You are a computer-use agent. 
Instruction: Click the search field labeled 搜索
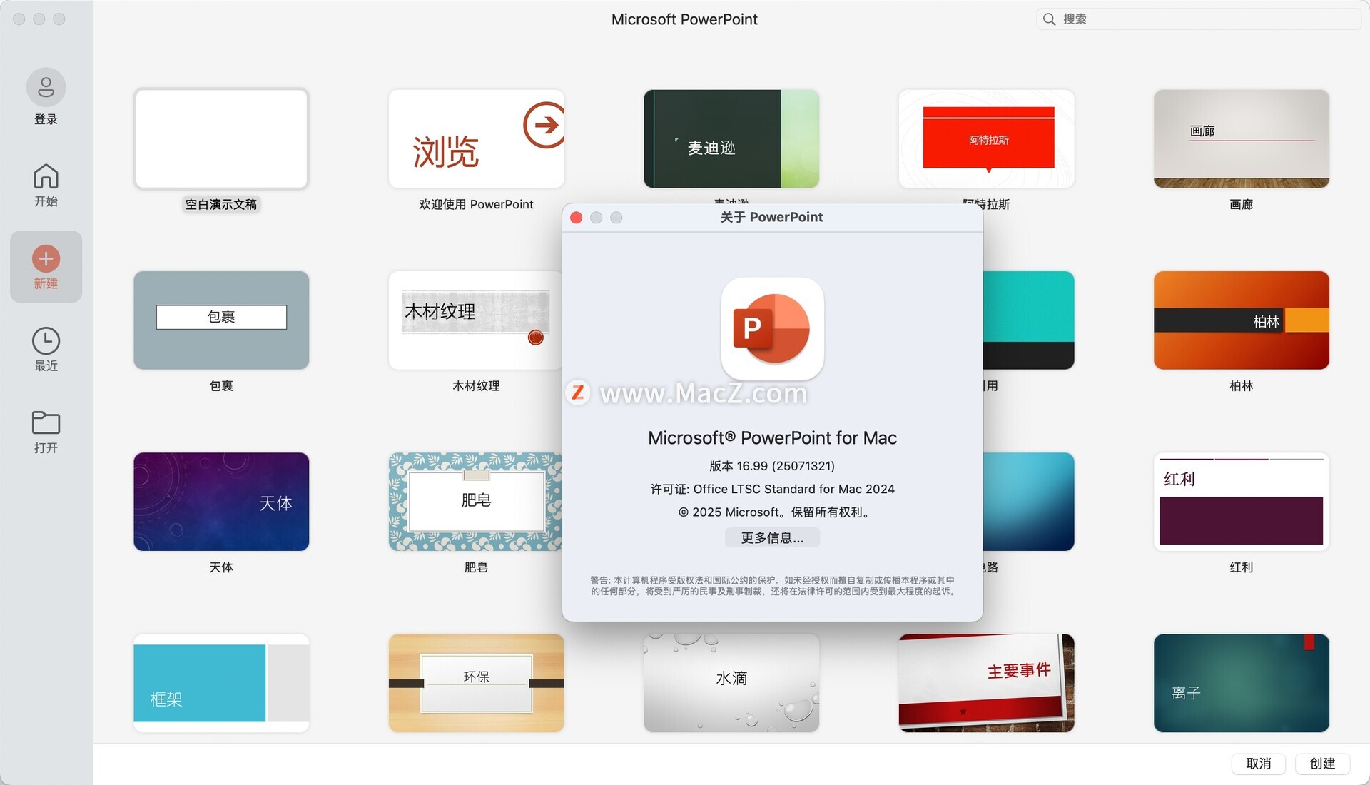(1199, 19)
